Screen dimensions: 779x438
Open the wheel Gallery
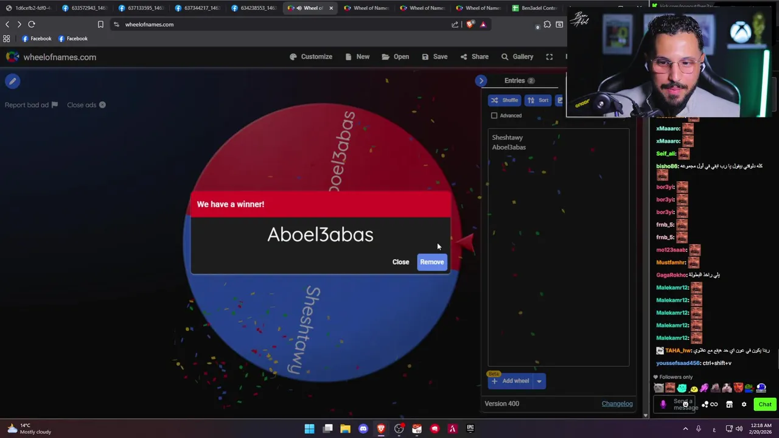coord(517,57)
